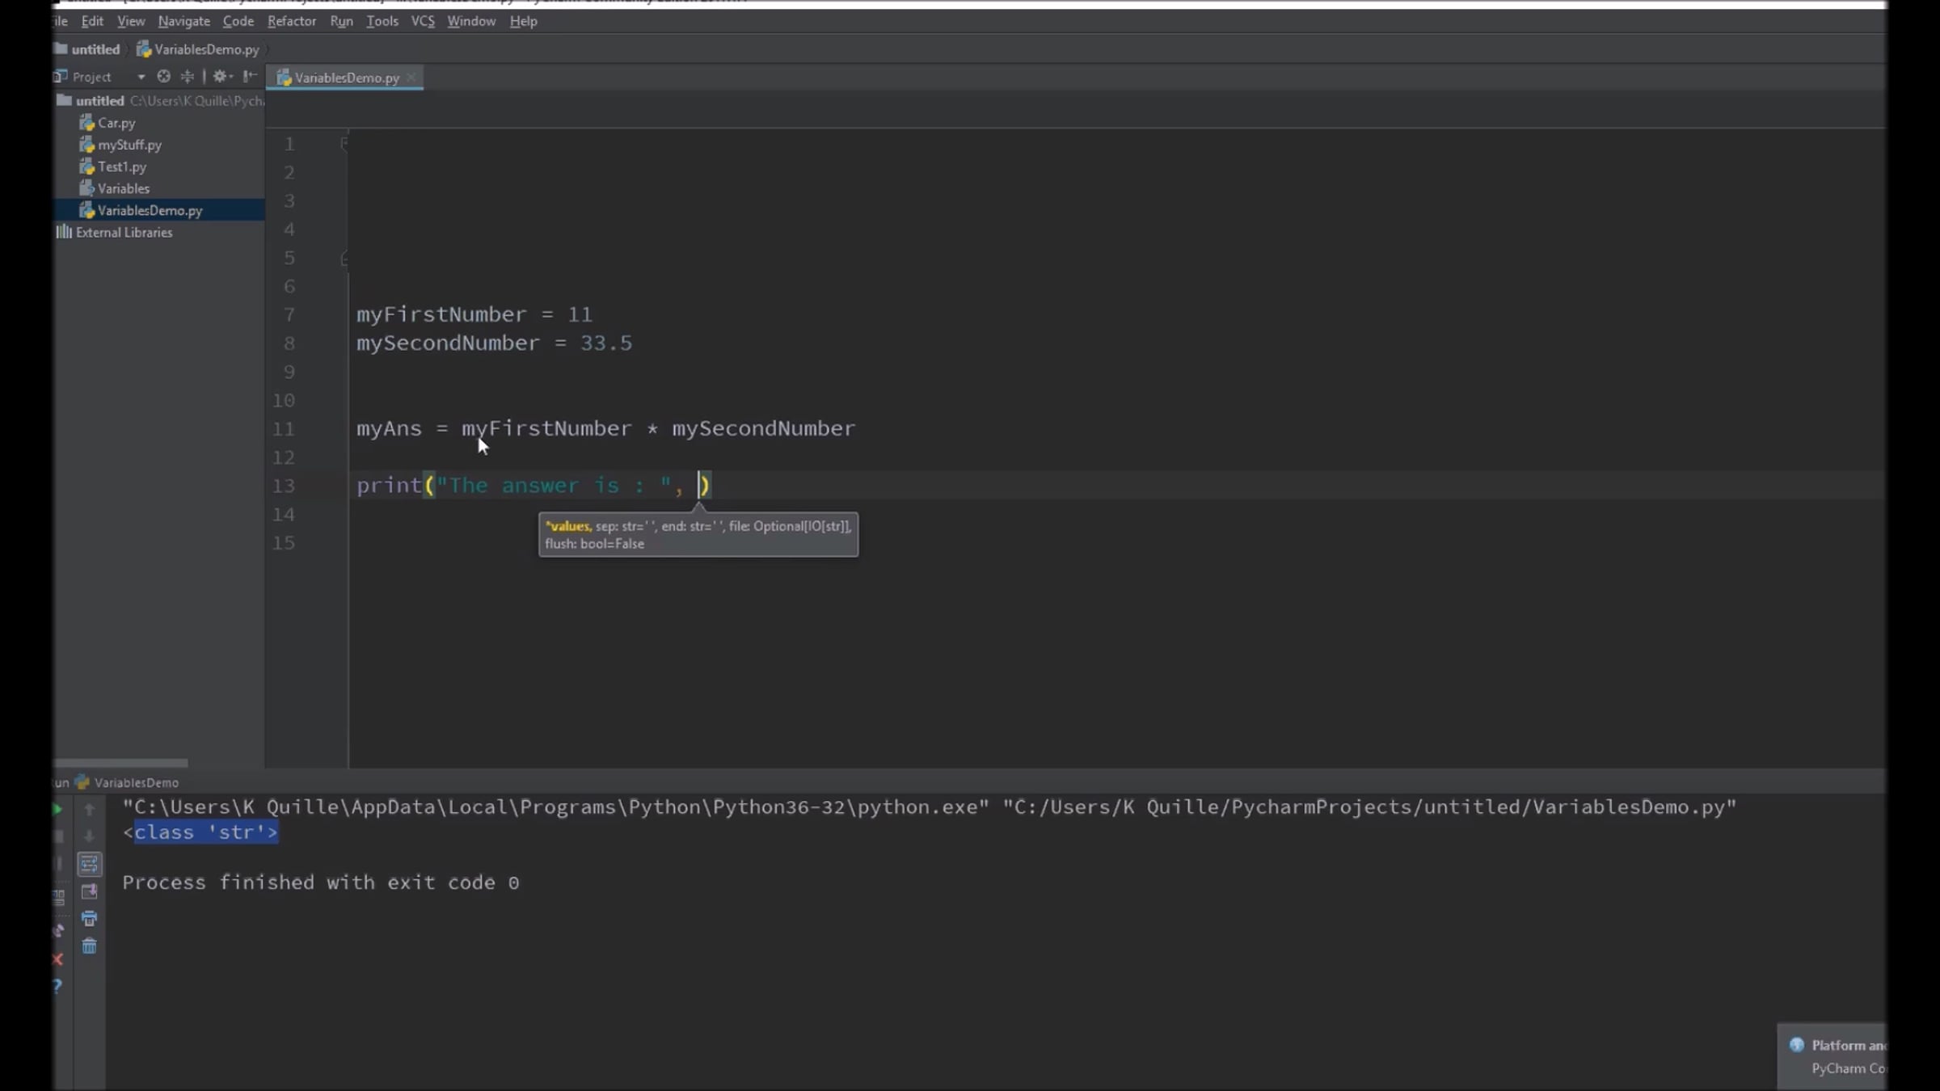Select VariablesDemo.py in the project tree
The width and height of the screenshot is (1940, 1091).
141,210
